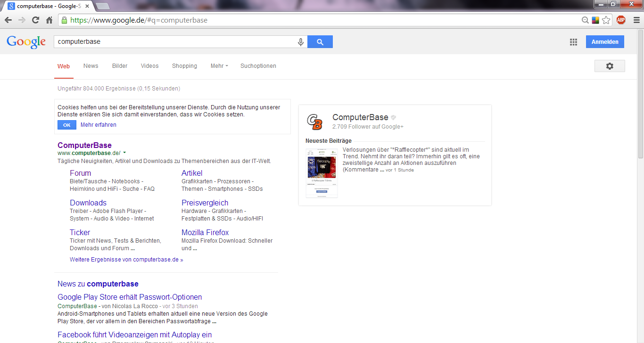644x343 pixels.
Task: Click the green HTTPS padlock icon
Action: click(x=64, y=20)
